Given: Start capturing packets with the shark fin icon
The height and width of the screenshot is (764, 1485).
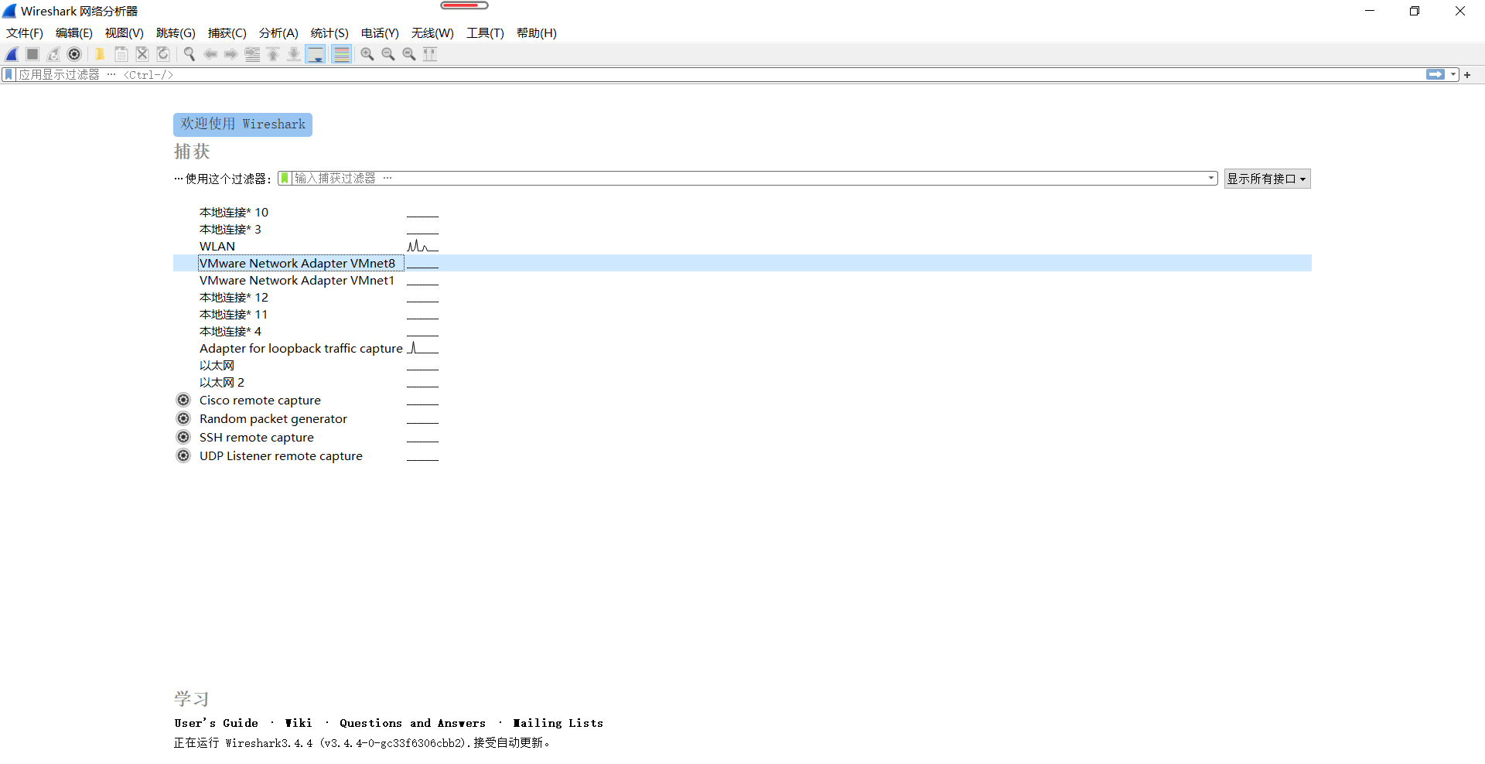Looking at the screenshot, I should (x=12, y=54).
